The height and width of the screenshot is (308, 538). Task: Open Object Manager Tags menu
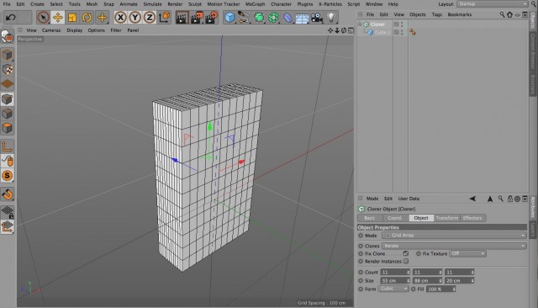pyautogui.click(x=436, y=14)
